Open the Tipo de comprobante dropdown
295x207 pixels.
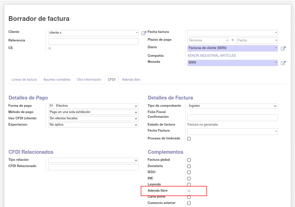(232, 106)
